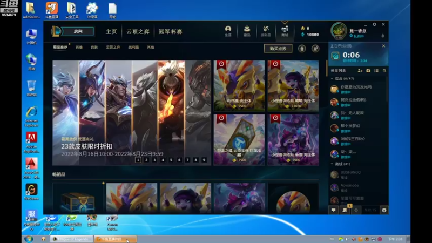Screen dimensions: 432x243
Task: Click the queue timer map icon
Action: (x=335, y=56)
